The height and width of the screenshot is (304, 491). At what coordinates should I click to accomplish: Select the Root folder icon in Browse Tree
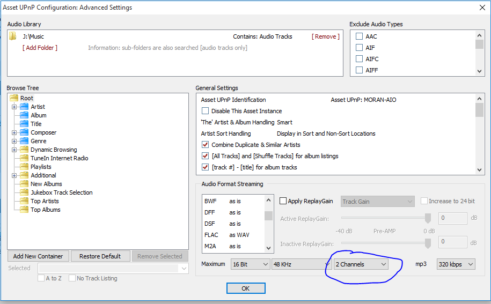pos(14,98)
